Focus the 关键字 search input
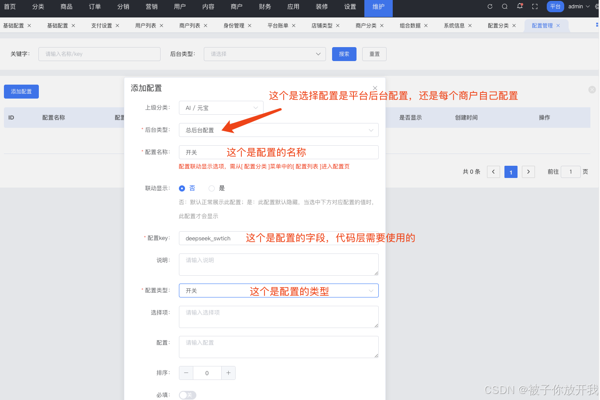This screenshot has width=600, height=400. [x=99, y=54]
